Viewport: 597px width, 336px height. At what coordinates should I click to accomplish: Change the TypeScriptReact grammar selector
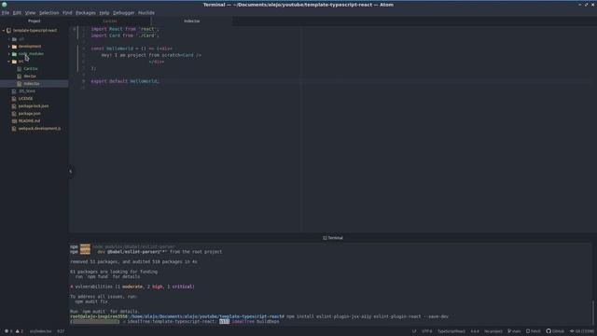point(451,331)
